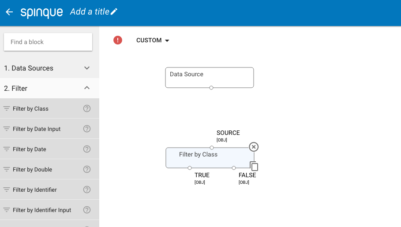Click filter icon beside Filter by Identifier Input
Viewport: 401px width, 227px height.
(x=6, y=210)
